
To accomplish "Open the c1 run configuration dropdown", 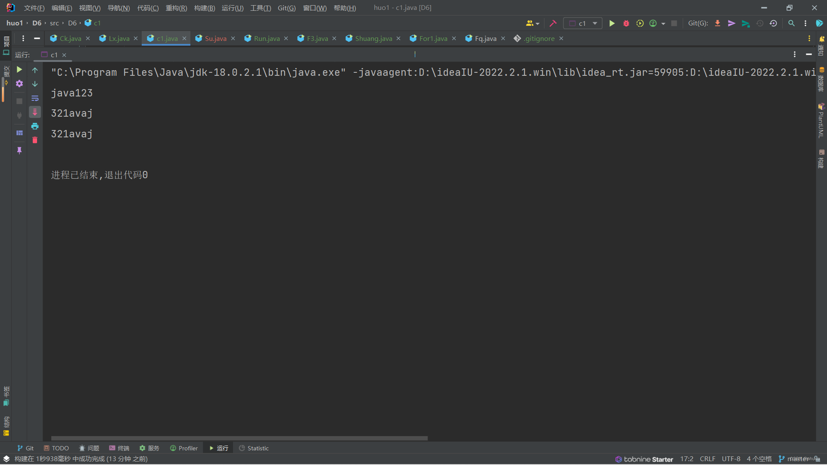I will click(583, 23).
